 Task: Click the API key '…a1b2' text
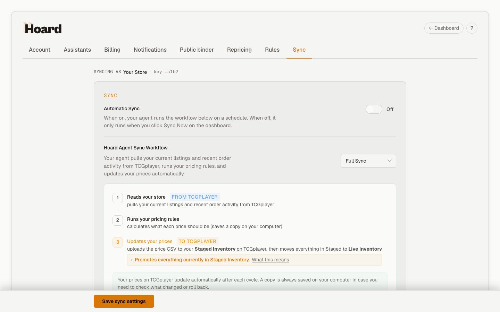[166, 72]
